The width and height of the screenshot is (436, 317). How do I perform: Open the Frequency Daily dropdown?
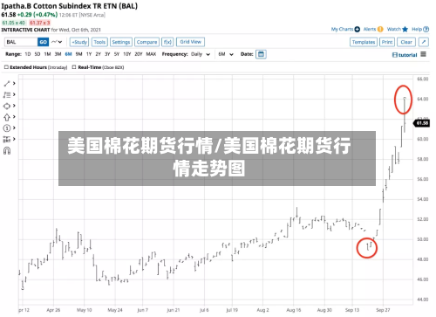coord(201,54)
